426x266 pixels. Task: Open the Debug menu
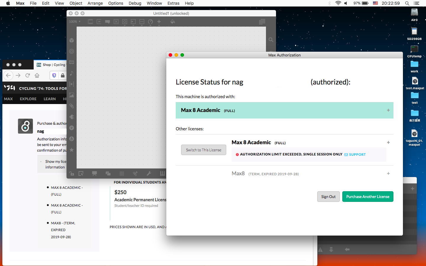click(x=135, y=3)
